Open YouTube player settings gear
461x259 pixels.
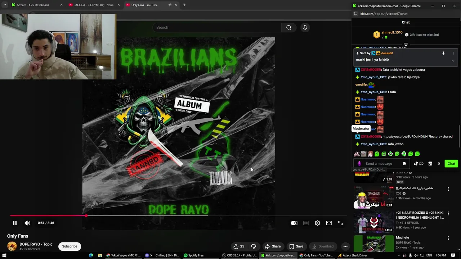(x=317, y=223)
